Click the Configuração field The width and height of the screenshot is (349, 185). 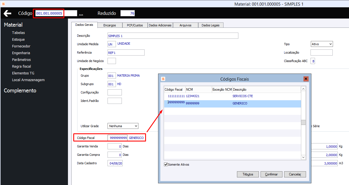click(115, 92)
